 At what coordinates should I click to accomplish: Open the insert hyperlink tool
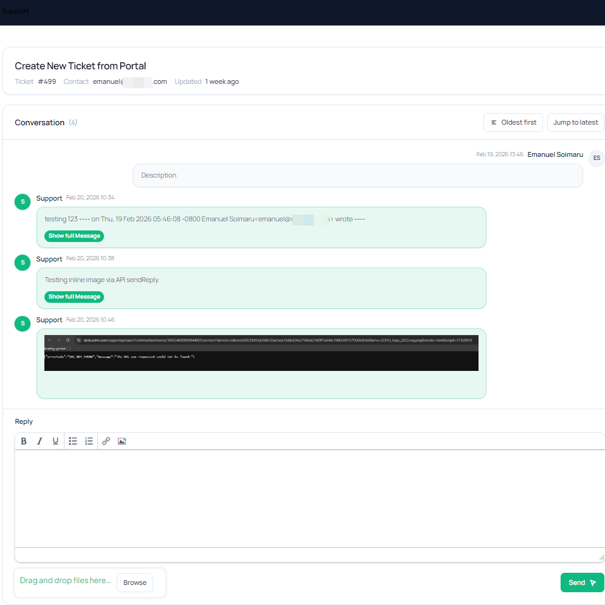106,441
